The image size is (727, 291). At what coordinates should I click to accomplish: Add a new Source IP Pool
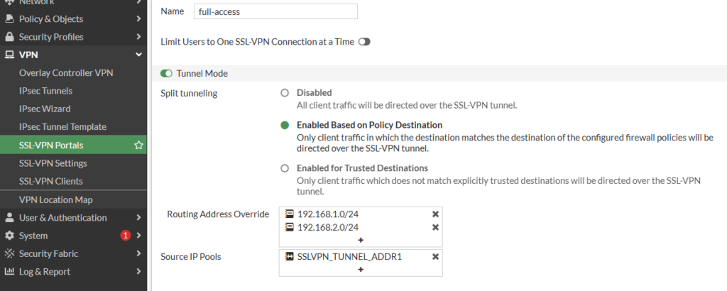tap(361, 269)
